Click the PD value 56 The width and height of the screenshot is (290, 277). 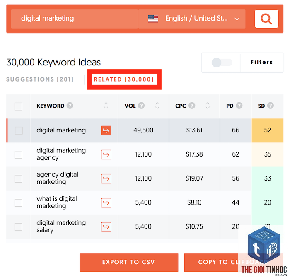[236, 178]
